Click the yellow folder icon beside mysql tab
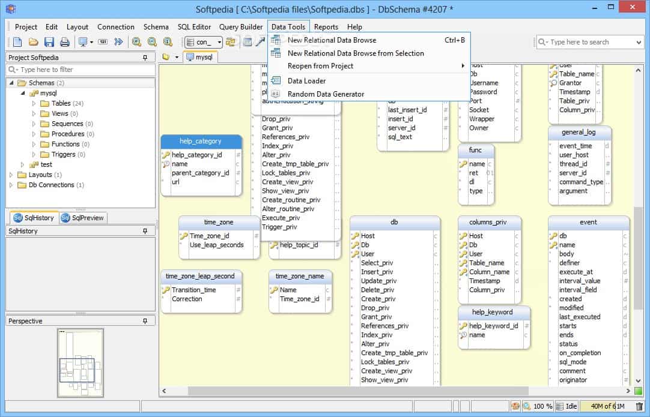Viewport: 650px width, 417px height. [x=166, y=57]
